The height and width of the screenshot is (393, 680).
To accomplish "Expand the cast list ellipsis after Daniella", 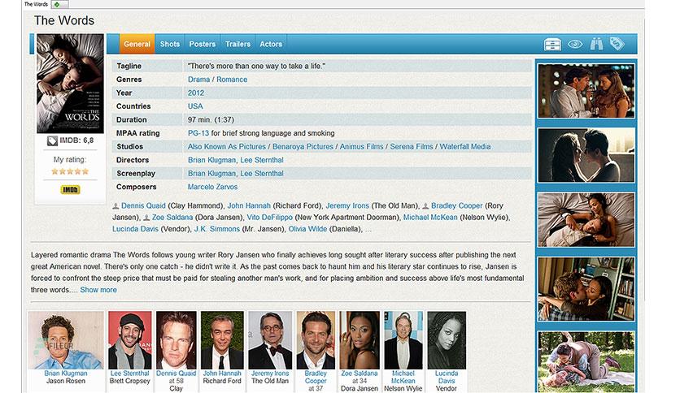I will 368,230.
